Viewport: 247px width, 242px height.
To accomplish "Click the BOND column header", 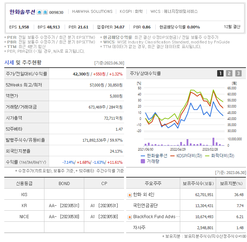I will pos(64,183).
